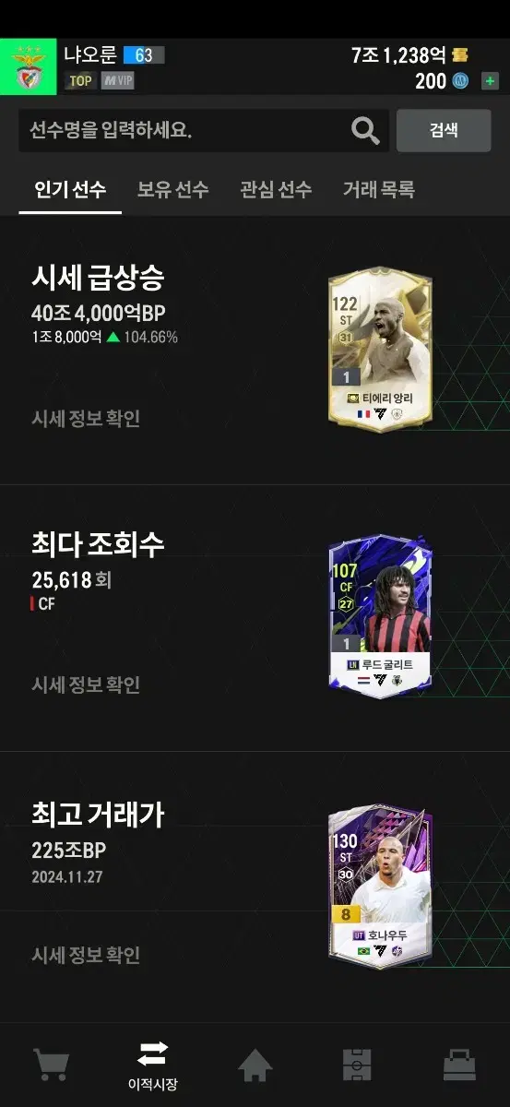Tap the magnifying glass search icon
The width and height of the screenshot is (510, 1107).
point(365,130)
